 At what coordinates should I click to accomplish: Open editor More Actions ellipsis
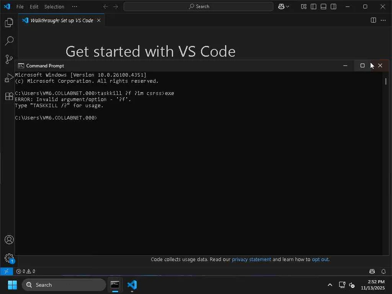(x=383, y=20)
